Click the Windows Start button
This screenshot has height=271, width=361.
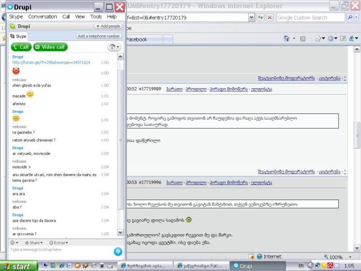pyautogui.click(x=19, y=266)
